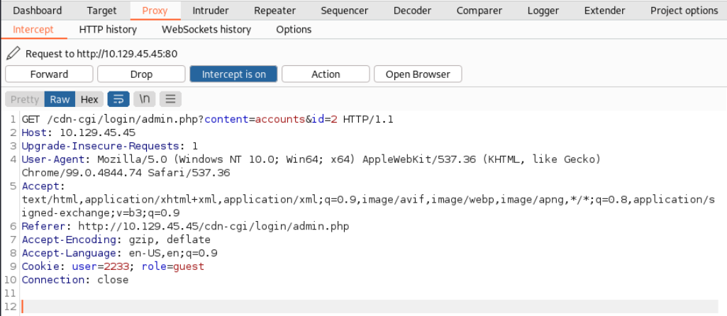Image resolution: width=727 pixels, height=316 pixels.
Task: Show non-printable characters with the \n icon
Action: coord(145,99)
